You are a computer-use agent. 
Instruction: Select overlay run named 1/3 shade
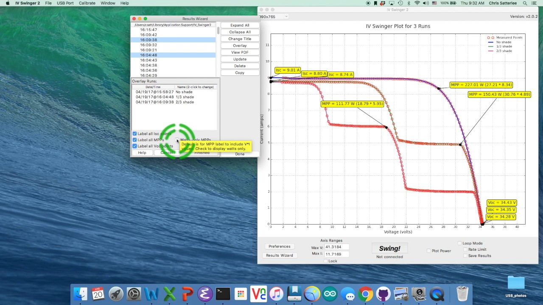tap(174, 97)
